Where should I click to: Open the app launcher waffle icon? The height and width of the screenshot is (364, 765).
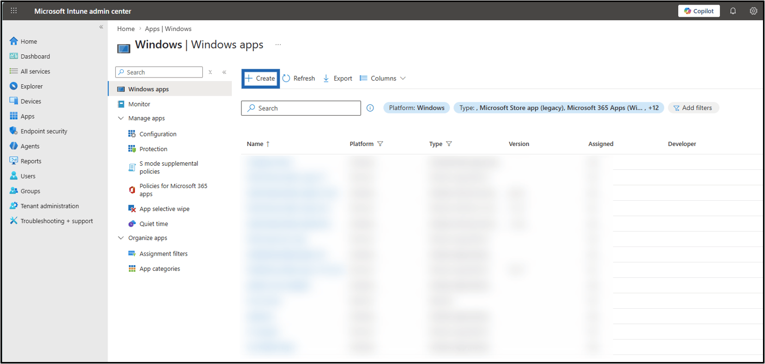pyautogui.click(x=14, y=11)
